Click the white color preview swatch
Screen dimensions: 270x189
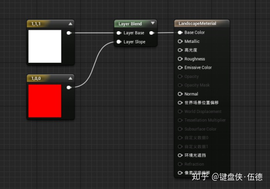(x=45, y=46)
